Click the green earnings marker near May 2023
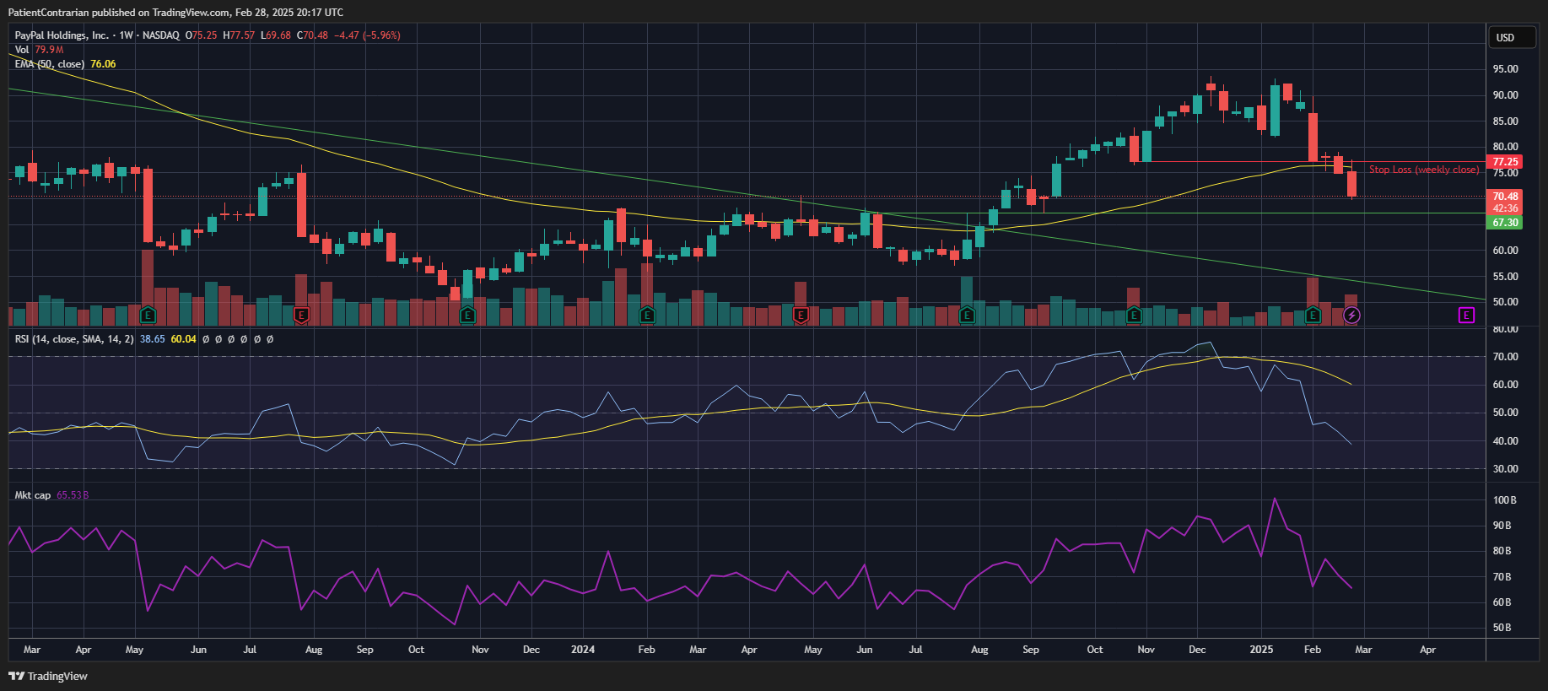 148,316
